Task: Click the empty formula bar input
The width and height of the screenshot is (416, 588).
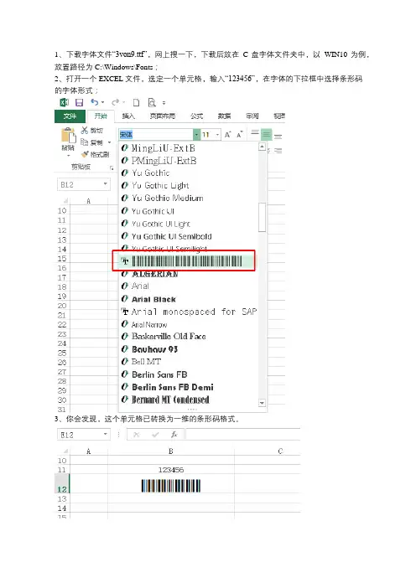Action: [x=243, y=435]
